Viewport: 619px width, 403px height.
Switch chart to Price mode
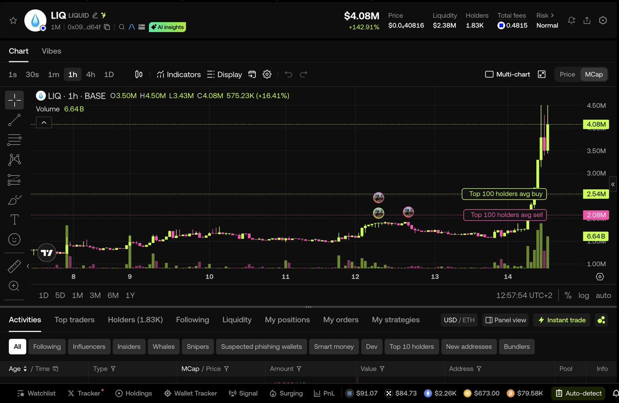point(567,74)
